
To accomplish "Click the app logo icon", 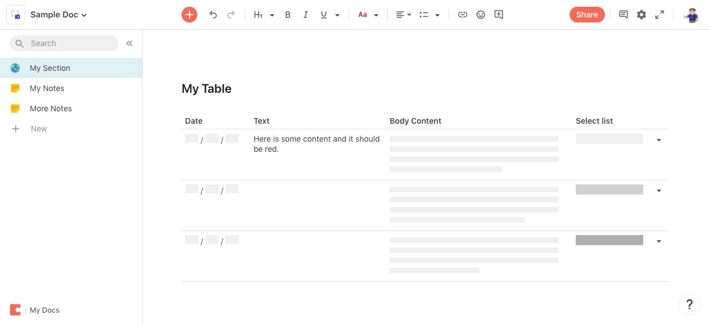I will [15, 15].
